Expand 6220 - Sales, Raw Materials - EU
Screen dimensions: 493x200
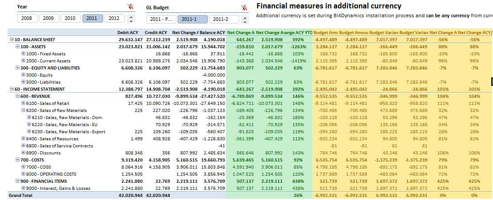(x=29, y=124)
